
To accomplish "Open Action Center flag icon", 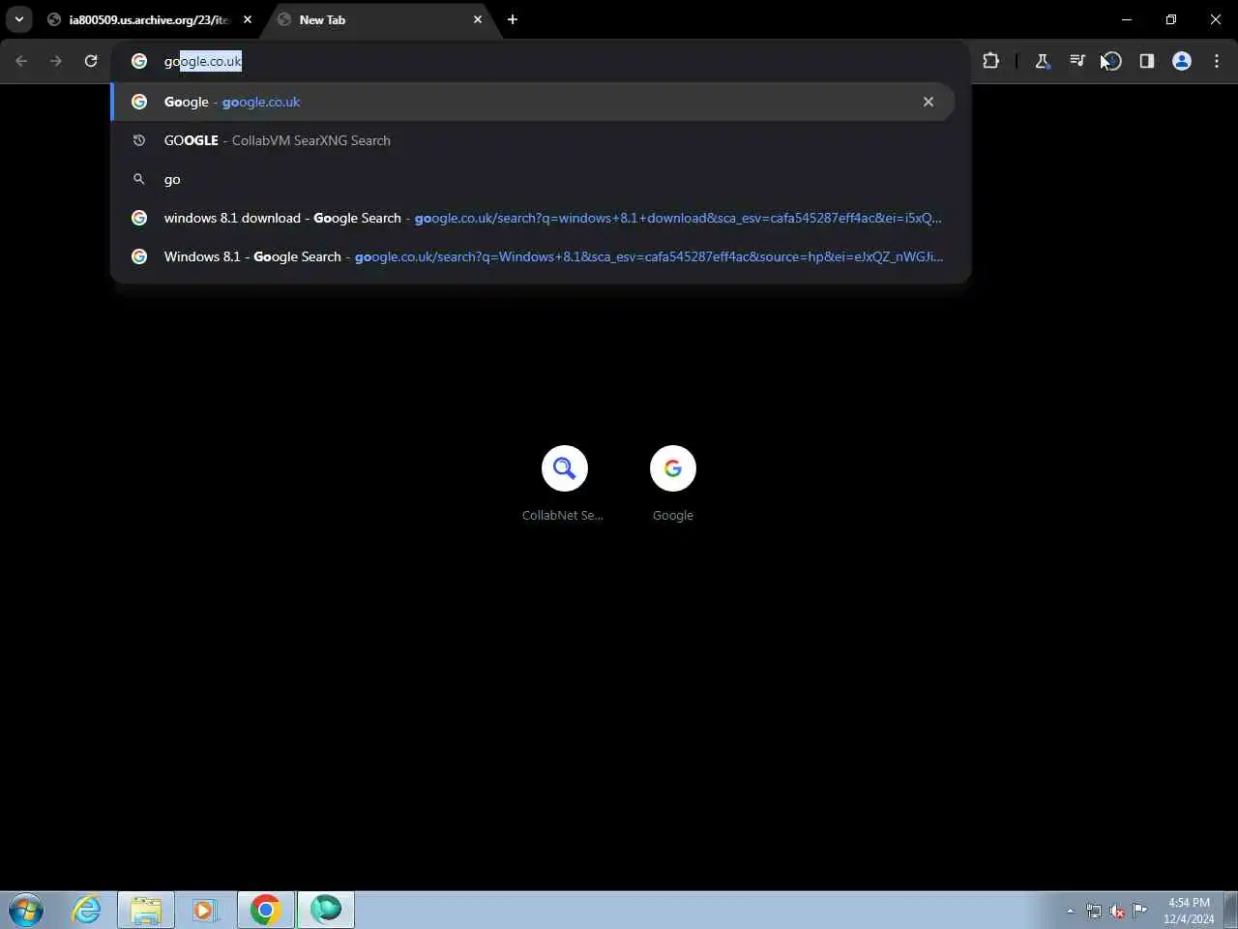I will (1140, 910).
